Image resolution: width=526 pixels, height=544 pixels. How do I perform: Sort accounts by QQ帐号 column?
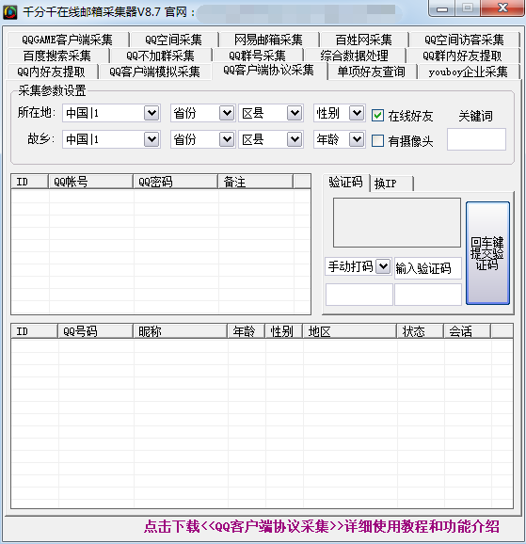point(90,182)
